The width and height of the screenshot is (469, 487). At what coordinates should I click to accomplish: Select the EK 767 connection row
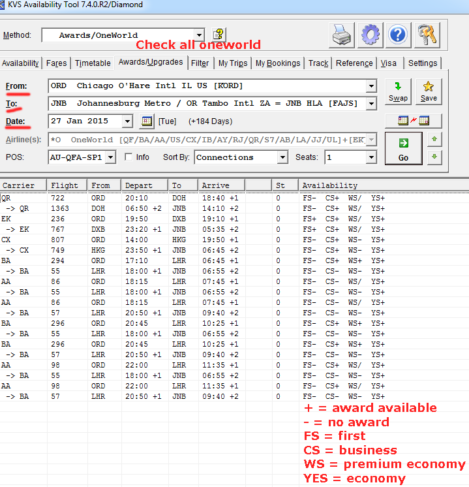pos(234,229)
